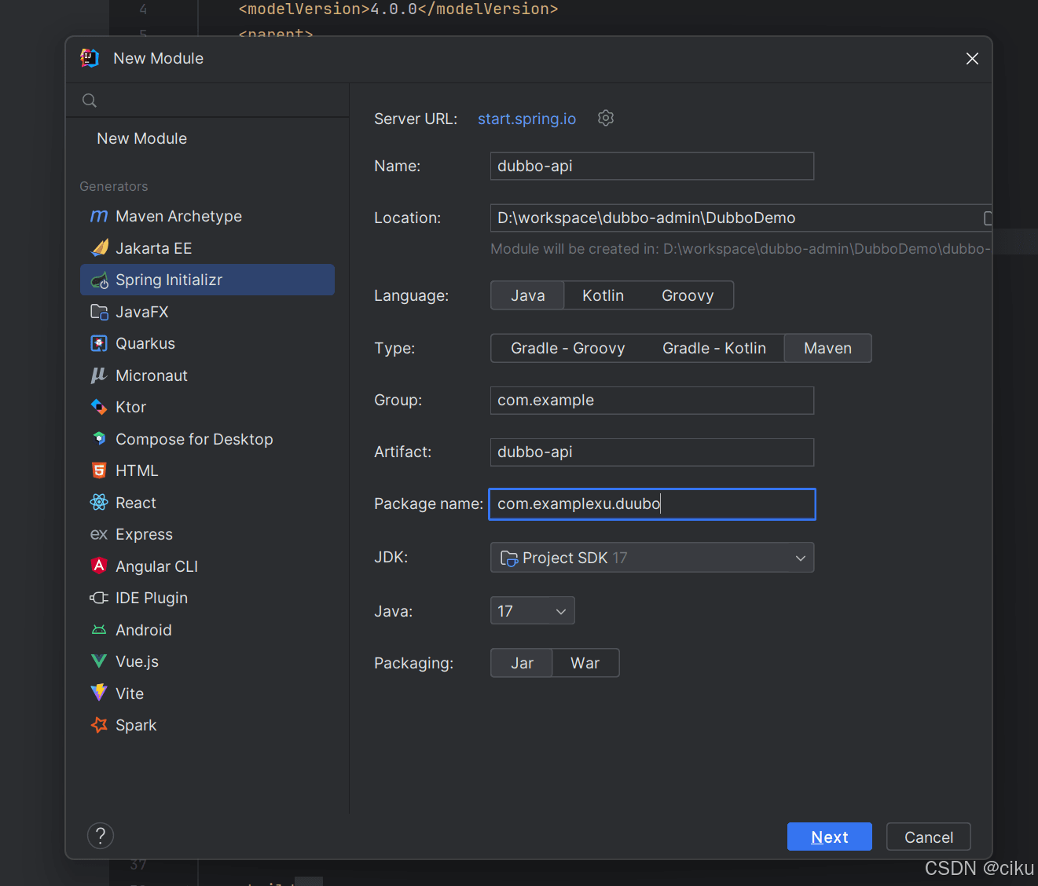Select Spring Initializr generator
Viewport: 1038px width, 886px height.
click(x=207, y=280)
